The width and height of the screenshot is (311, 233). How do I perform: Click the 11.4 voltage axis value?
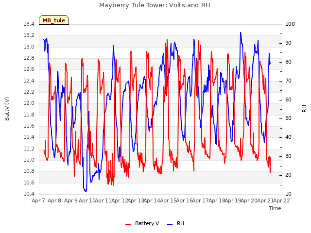coord(29,137)
